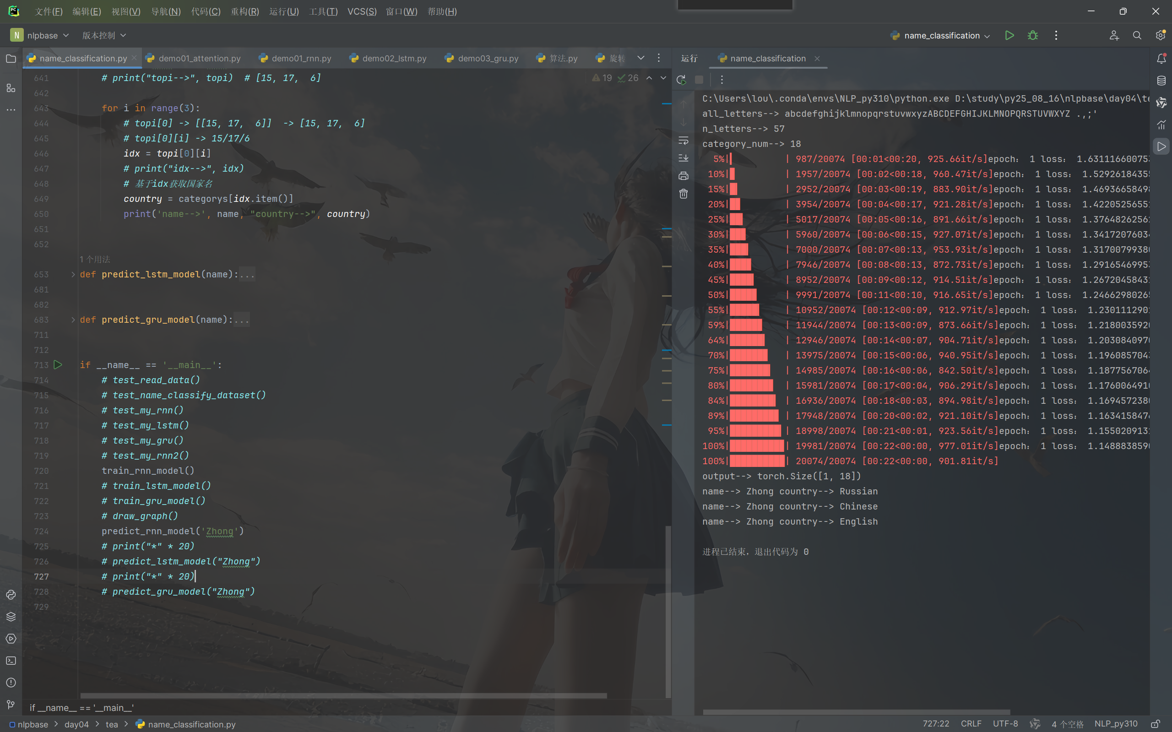Click the Run button in top toolbar
The height and width of the screenshot is (732, 1172).
point(1009,35)
